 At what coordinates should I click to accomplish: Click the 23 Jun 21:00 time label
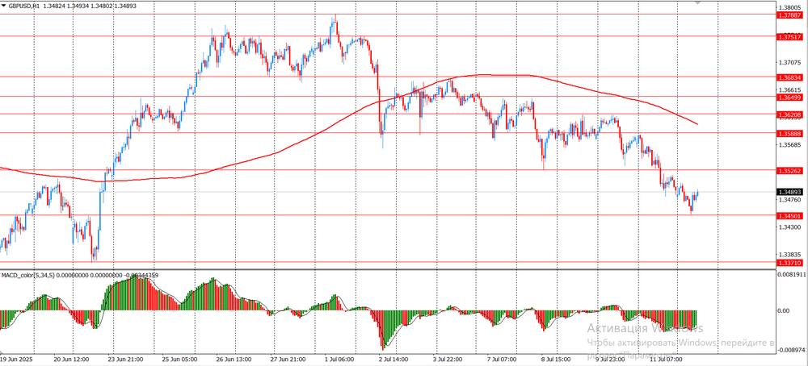(125, 358)
